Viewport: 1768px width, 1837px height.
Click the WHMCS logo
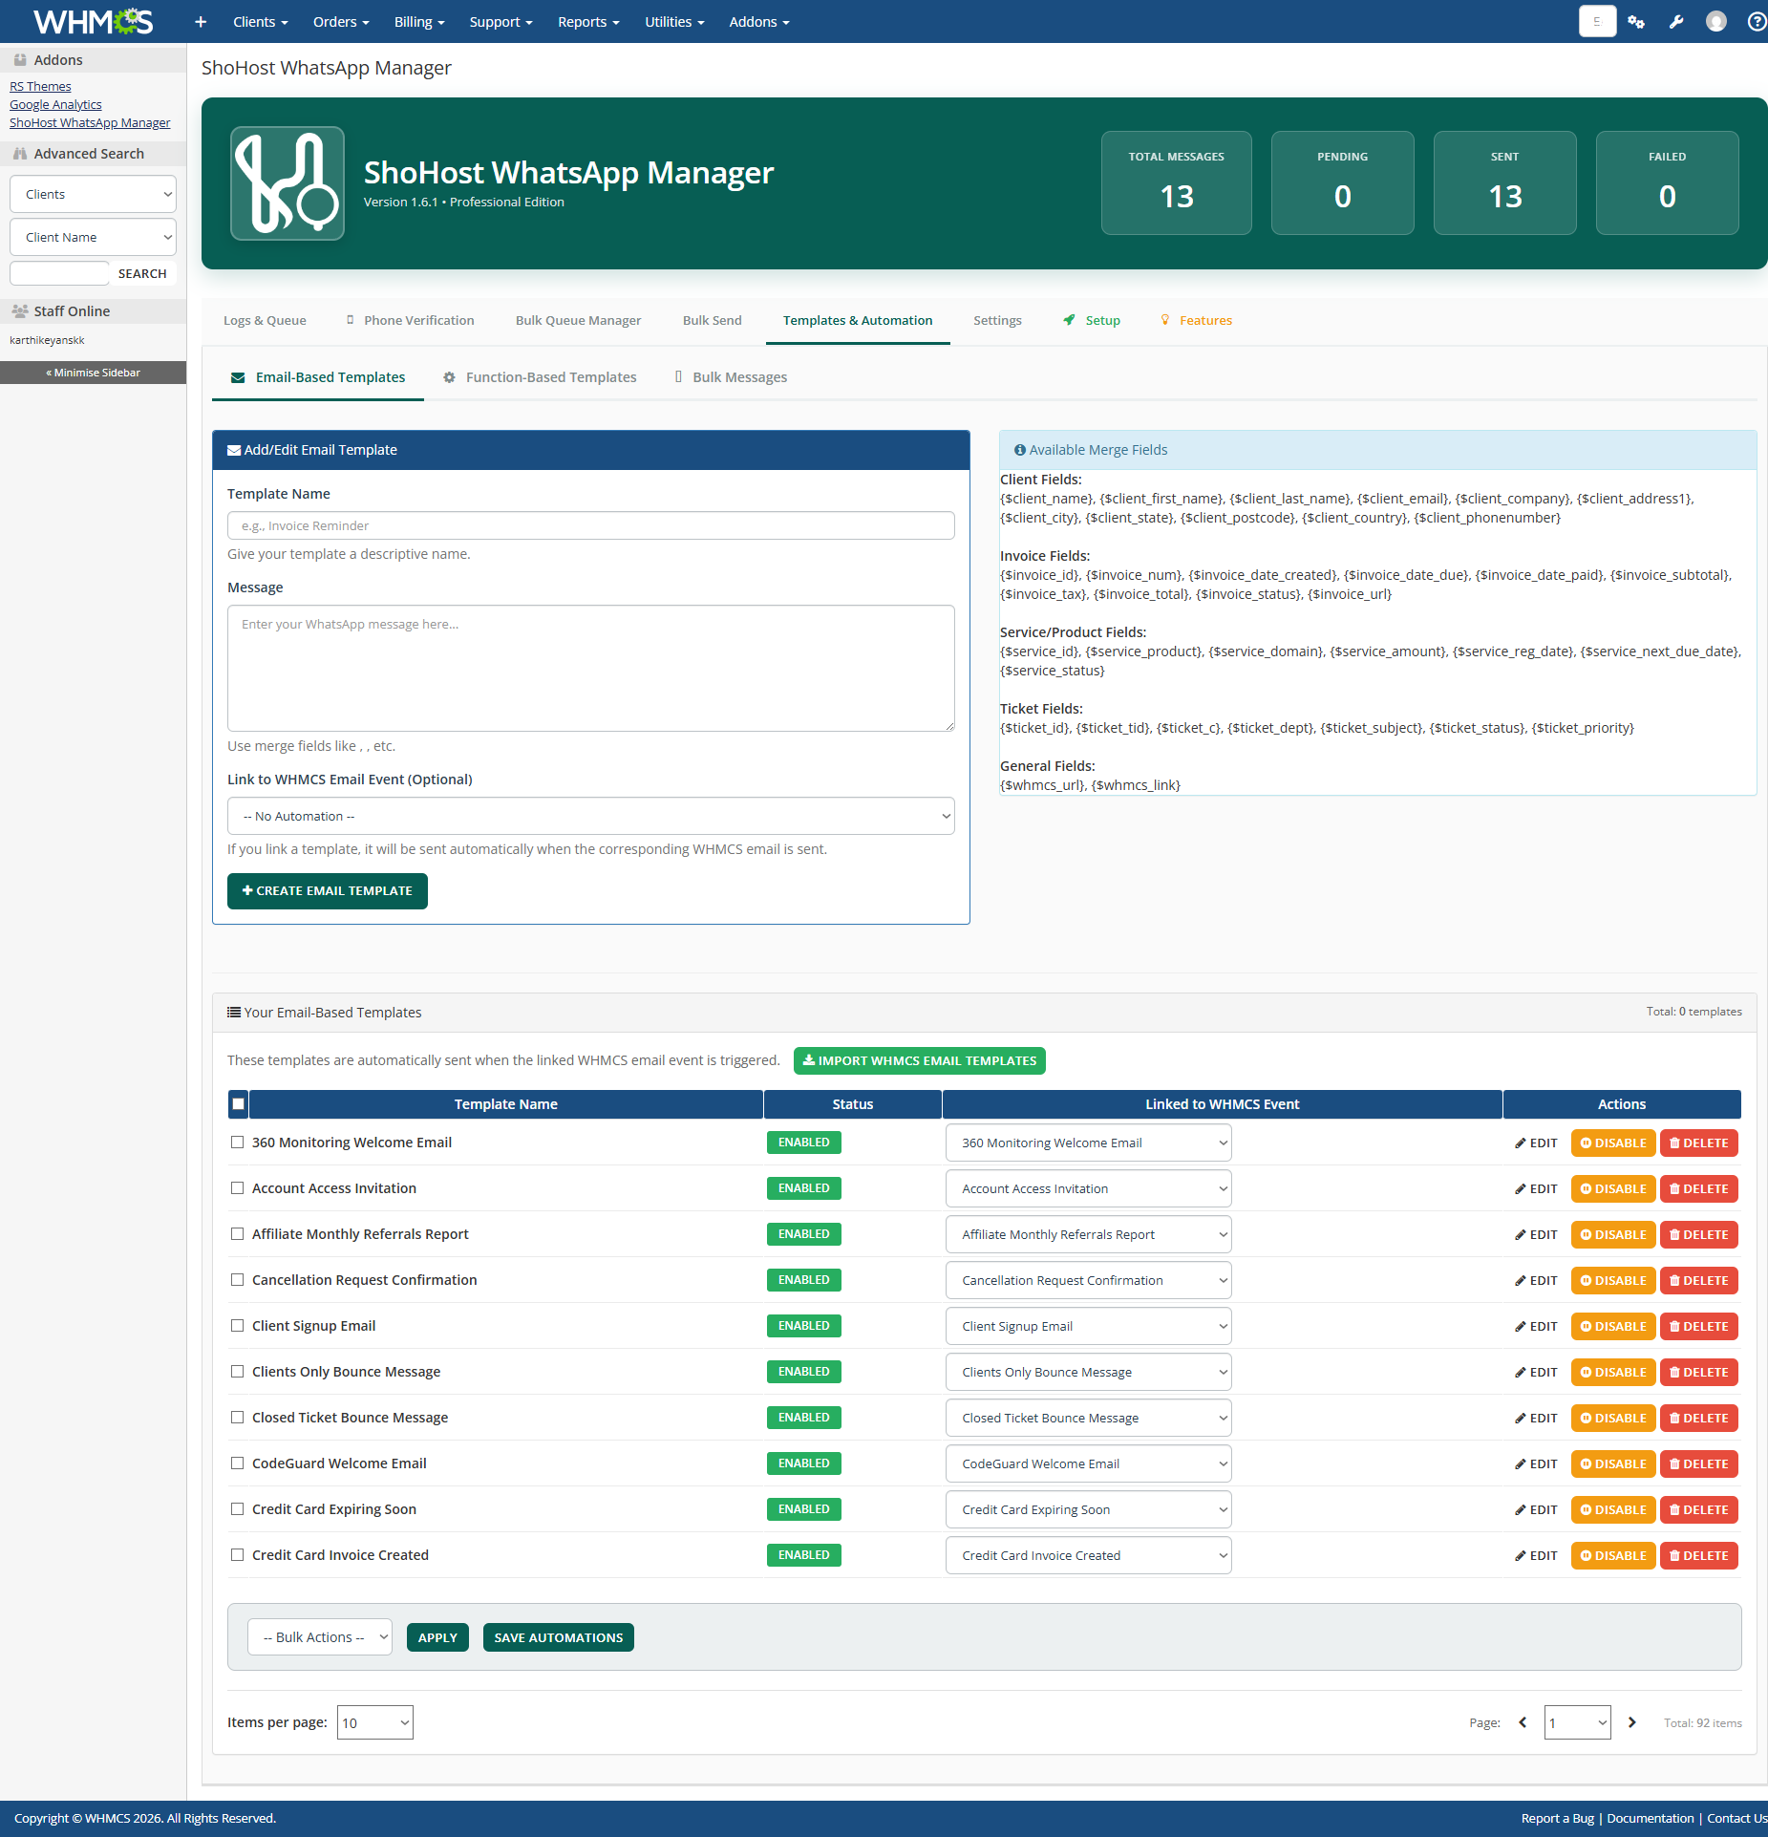point(93,21)
